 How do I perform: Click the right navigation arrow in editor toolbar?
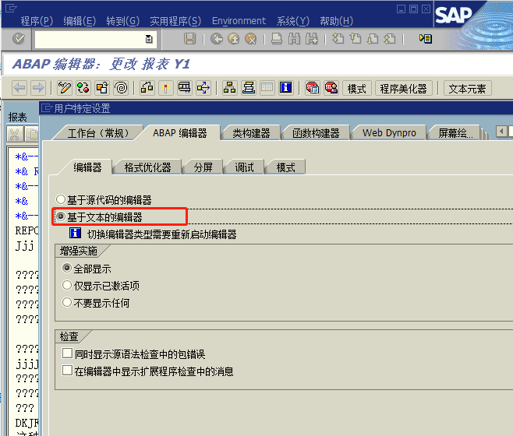38,88
